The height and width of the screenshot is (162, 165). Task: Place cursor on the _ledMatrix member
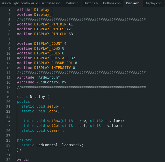[71, 145]
